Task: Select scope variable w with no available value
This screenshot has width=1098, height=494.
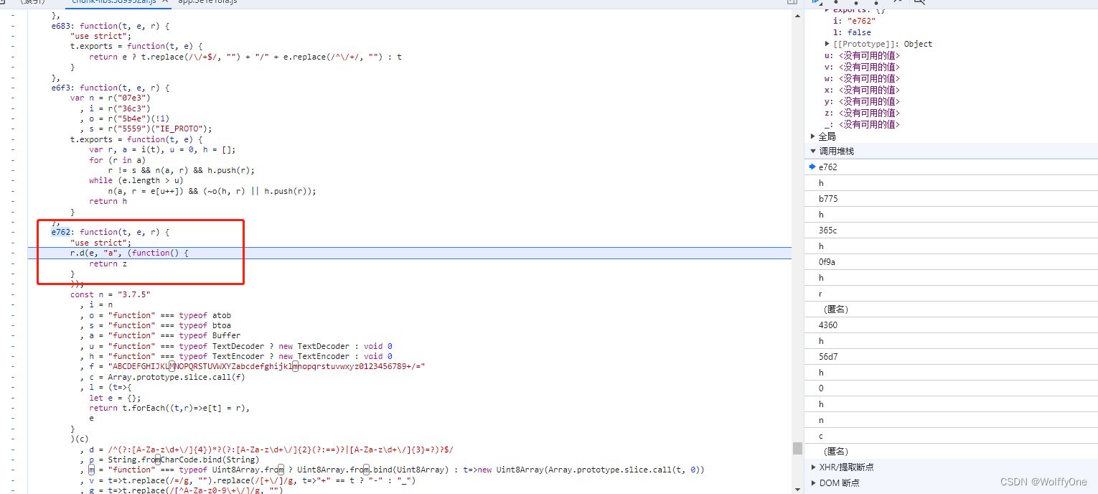Action: 863,78
